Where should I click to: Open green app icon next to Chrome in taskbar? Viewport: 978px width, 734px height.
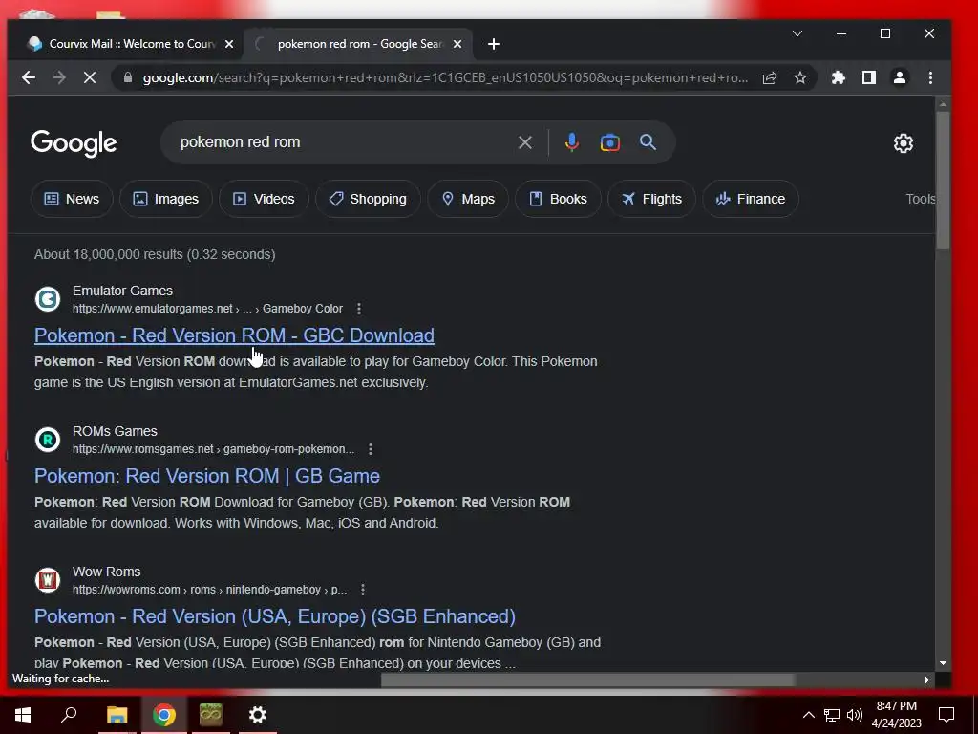(x=211, y=715)
